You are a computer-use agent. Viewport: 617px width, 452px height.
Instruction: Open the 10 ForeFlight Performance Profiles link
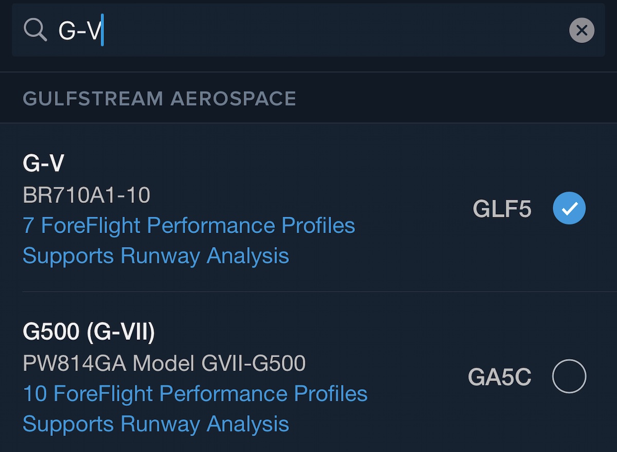[x=195, y=394]
